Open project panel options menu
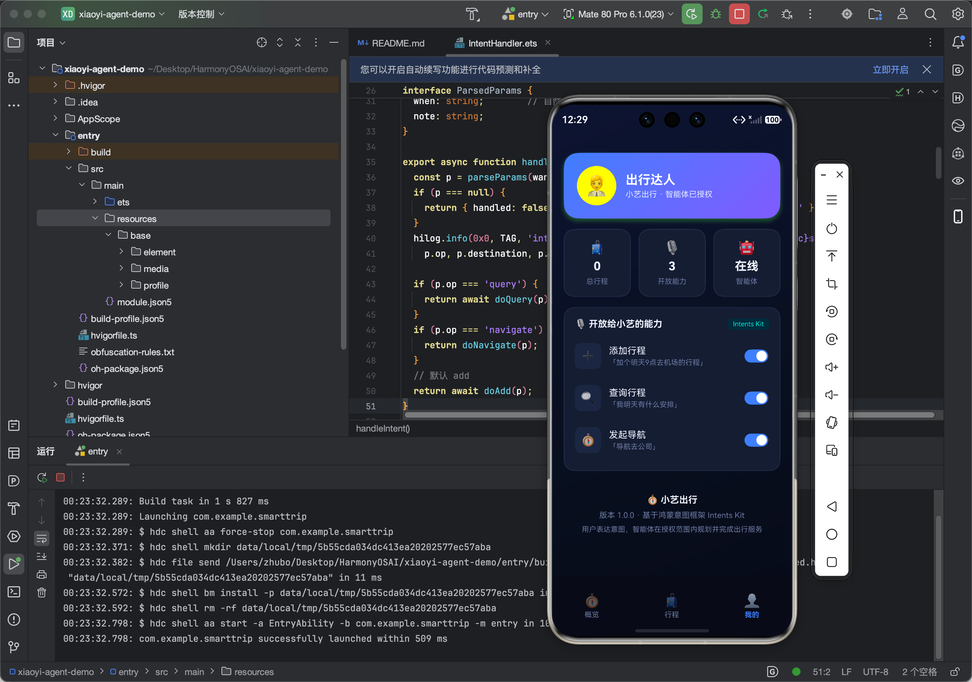The image size is (972, 682). [316, 42]
